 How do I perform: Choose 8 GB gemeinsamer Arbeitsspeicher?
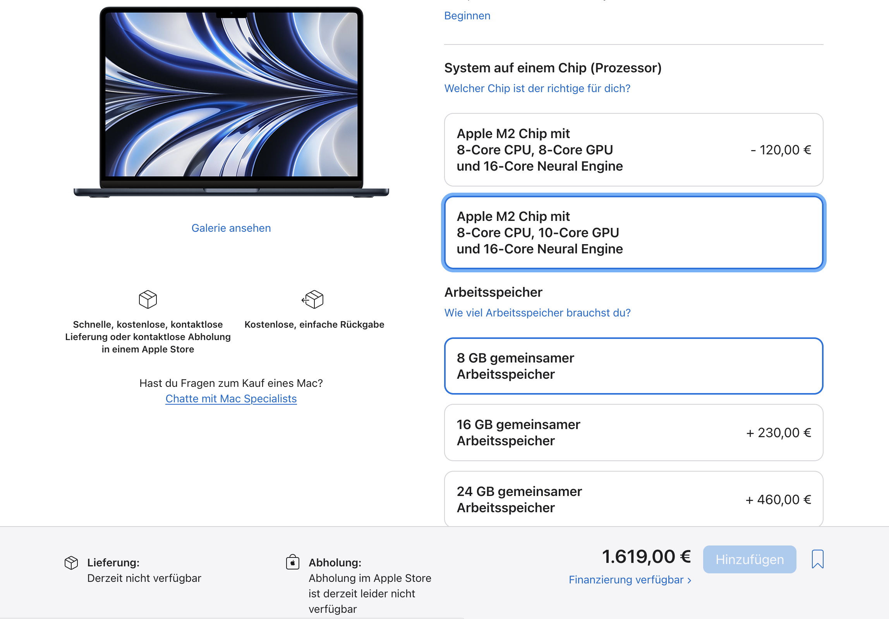coord(633,366)
